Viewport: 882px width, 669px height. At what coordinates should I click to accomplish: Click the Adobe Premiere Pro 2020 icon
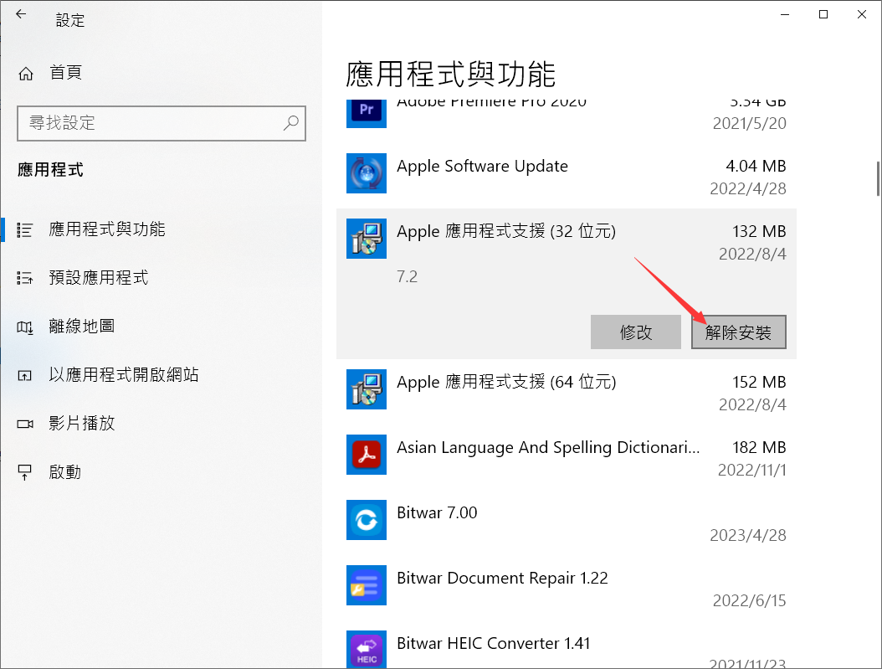coord(366,111)
